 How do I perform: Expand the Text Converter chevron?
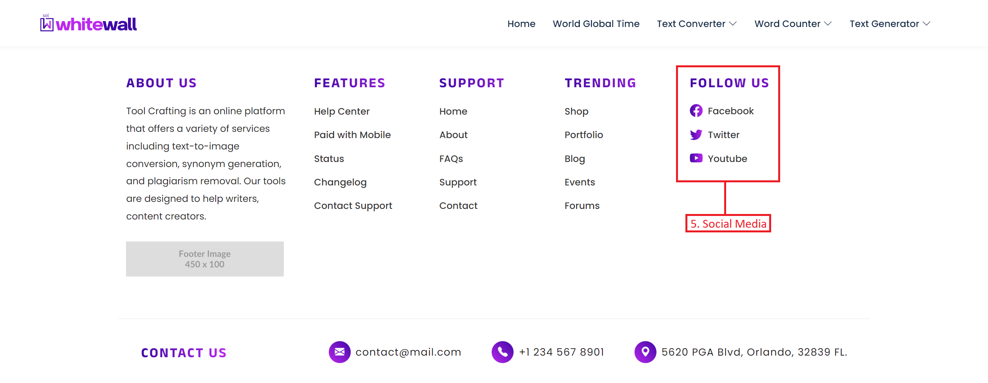(x=733, y=23)
